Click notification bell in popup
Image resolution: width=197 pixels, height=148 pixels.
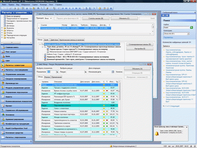pyautogui.click(x=157, y=134)
